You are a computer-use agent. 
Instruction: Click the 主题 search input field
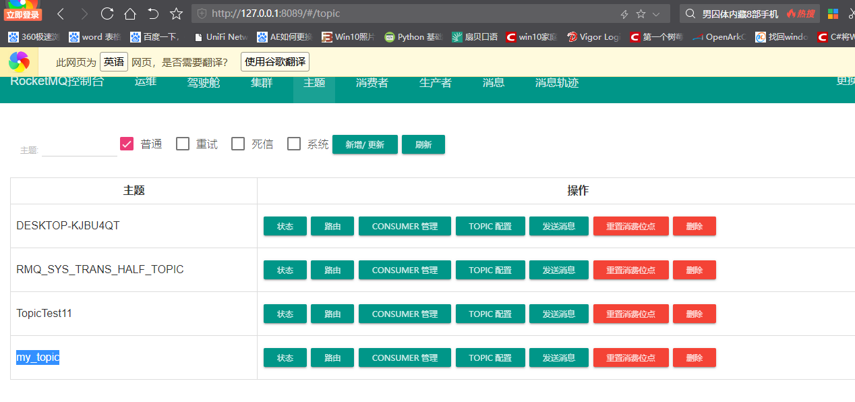point(79,150)
